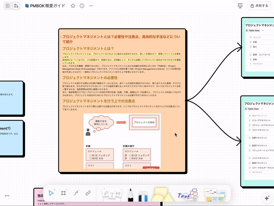Pick the curved connector tool

click(76, 193)
